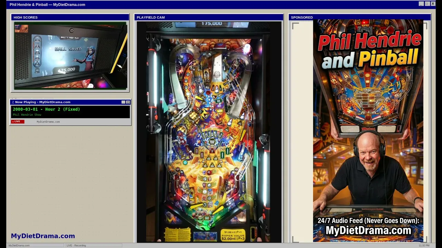The width and height of the screenshot is (442, 248).
Task: Click the red LIVE indicator badge
Action: (18, 122)
